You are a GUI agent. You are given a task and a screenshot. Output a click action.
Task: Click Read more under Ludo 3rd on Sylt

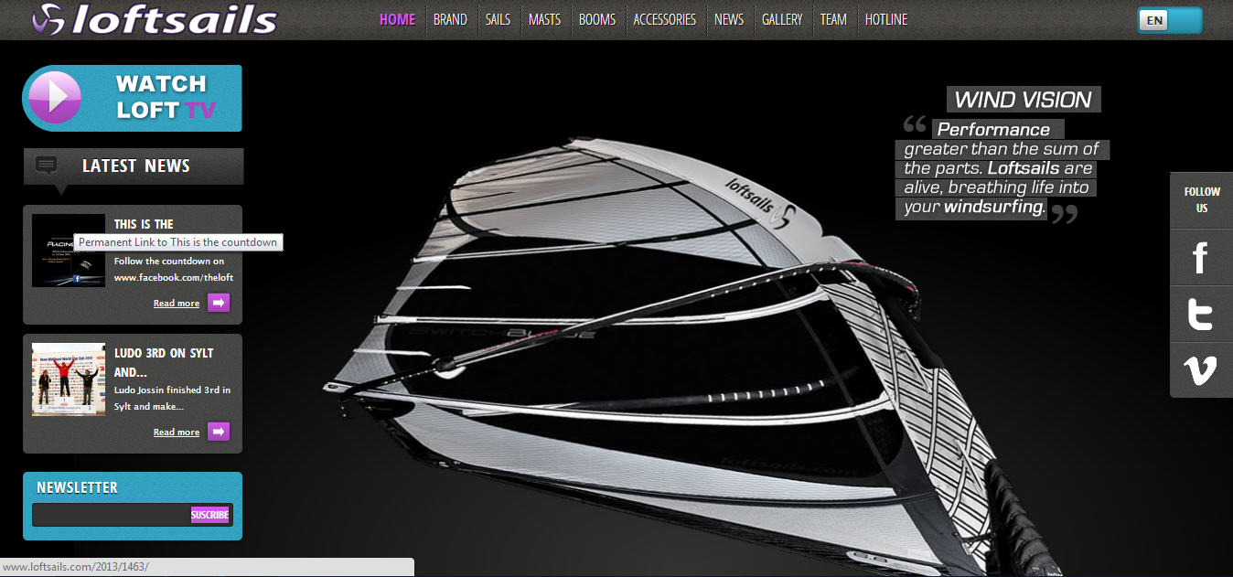177,433
